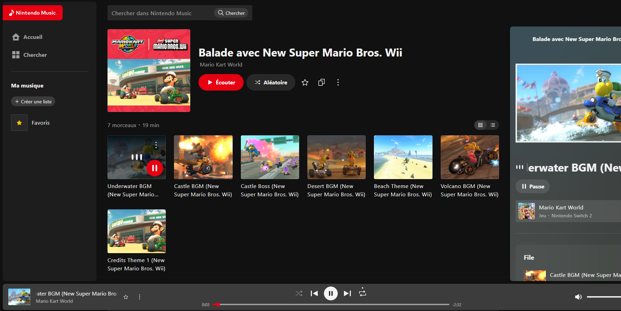Open the Chercher sidebar section

pyautogui.click(x=29, y=55)
